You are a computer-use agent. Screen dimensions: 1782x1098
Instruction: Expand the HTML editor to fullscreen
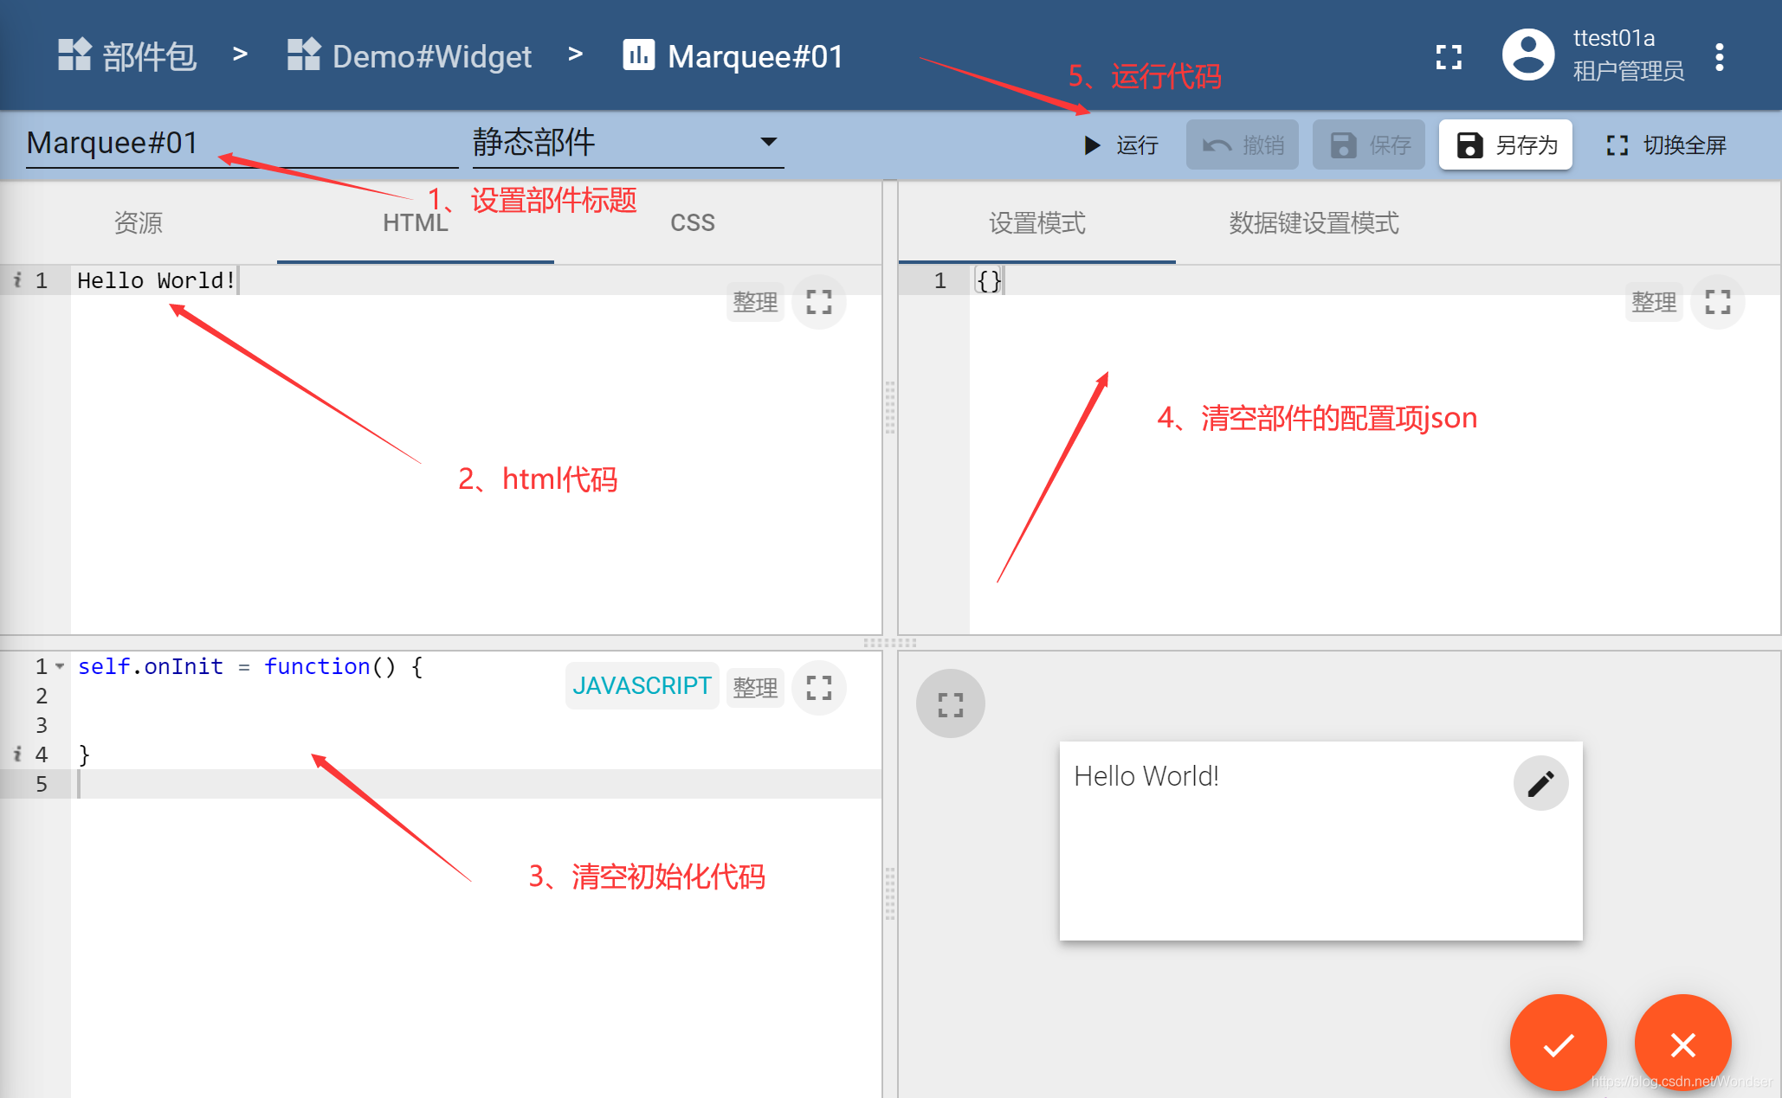coord(818,302)
